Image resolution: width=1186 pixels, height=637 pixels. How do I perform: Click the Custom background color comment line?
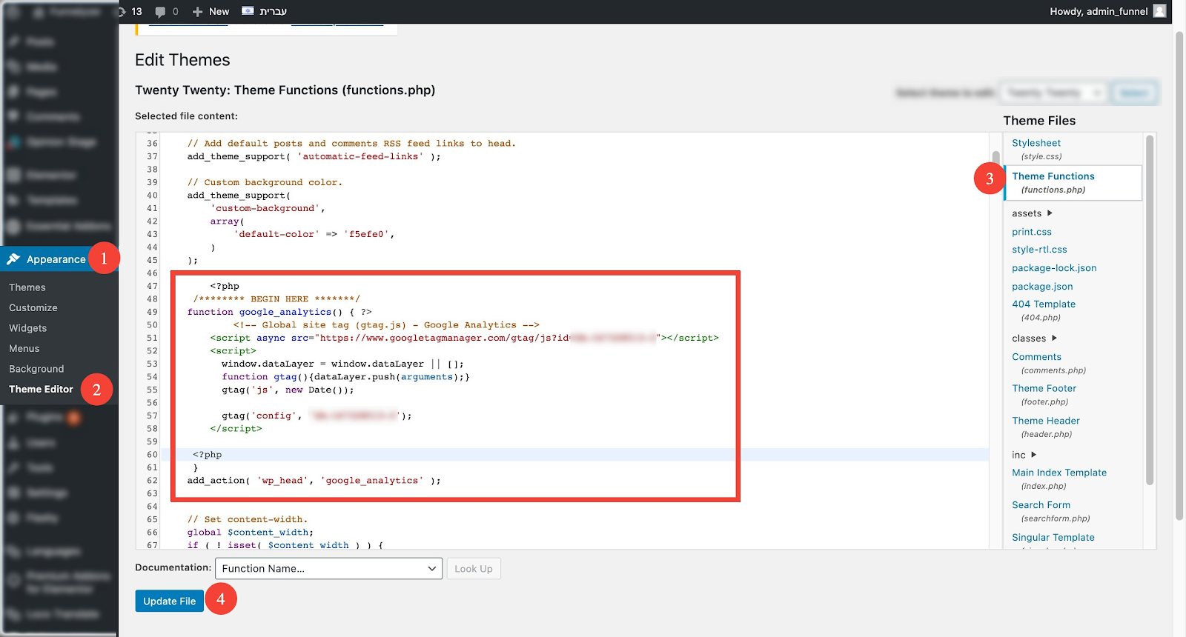265,182
